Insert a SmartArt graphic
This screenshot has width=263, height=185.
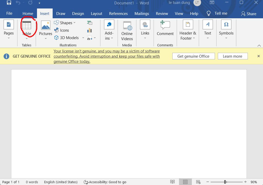[x=90, y=23]
